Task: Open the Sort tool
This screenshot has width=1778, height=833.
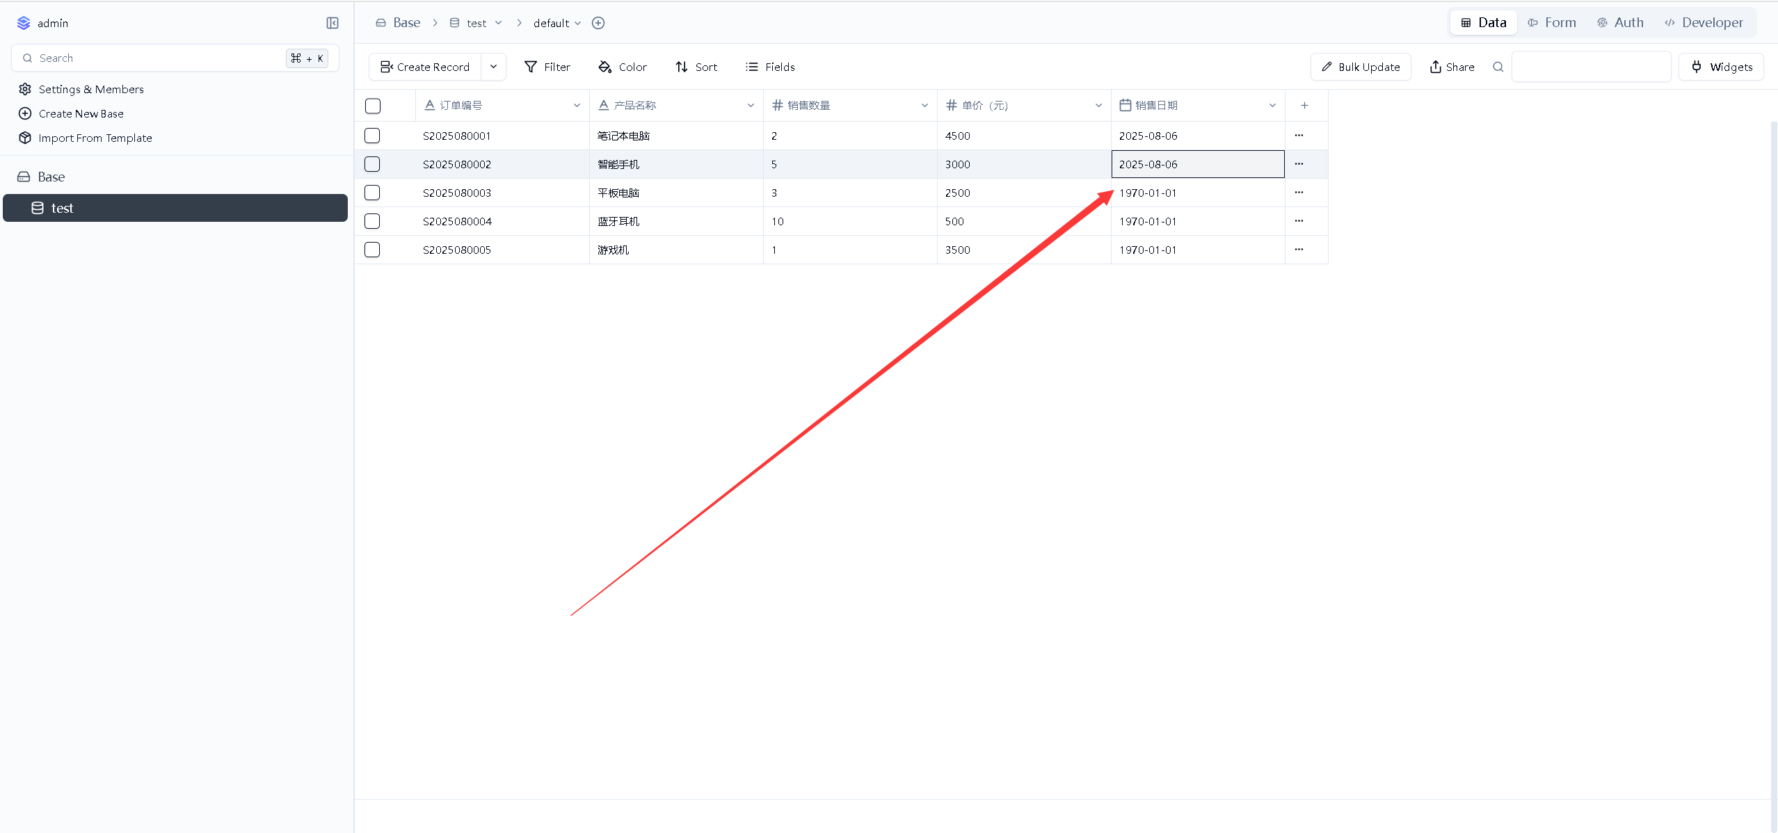Action: [x=696, y=67]
